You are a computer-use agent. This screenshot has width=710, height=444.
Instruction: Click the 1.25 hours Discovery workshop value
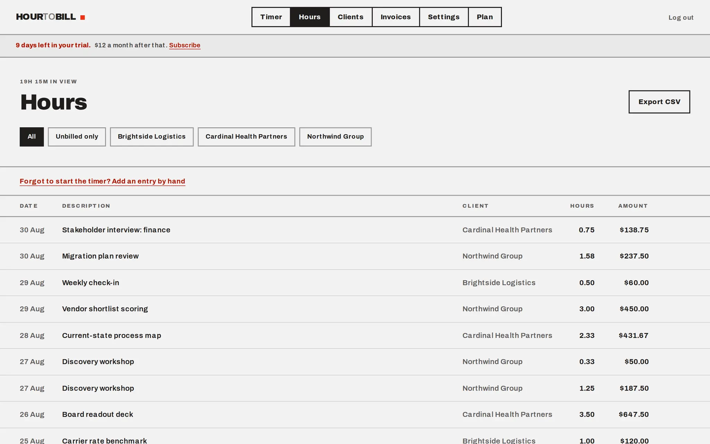[x=587, y=388]
